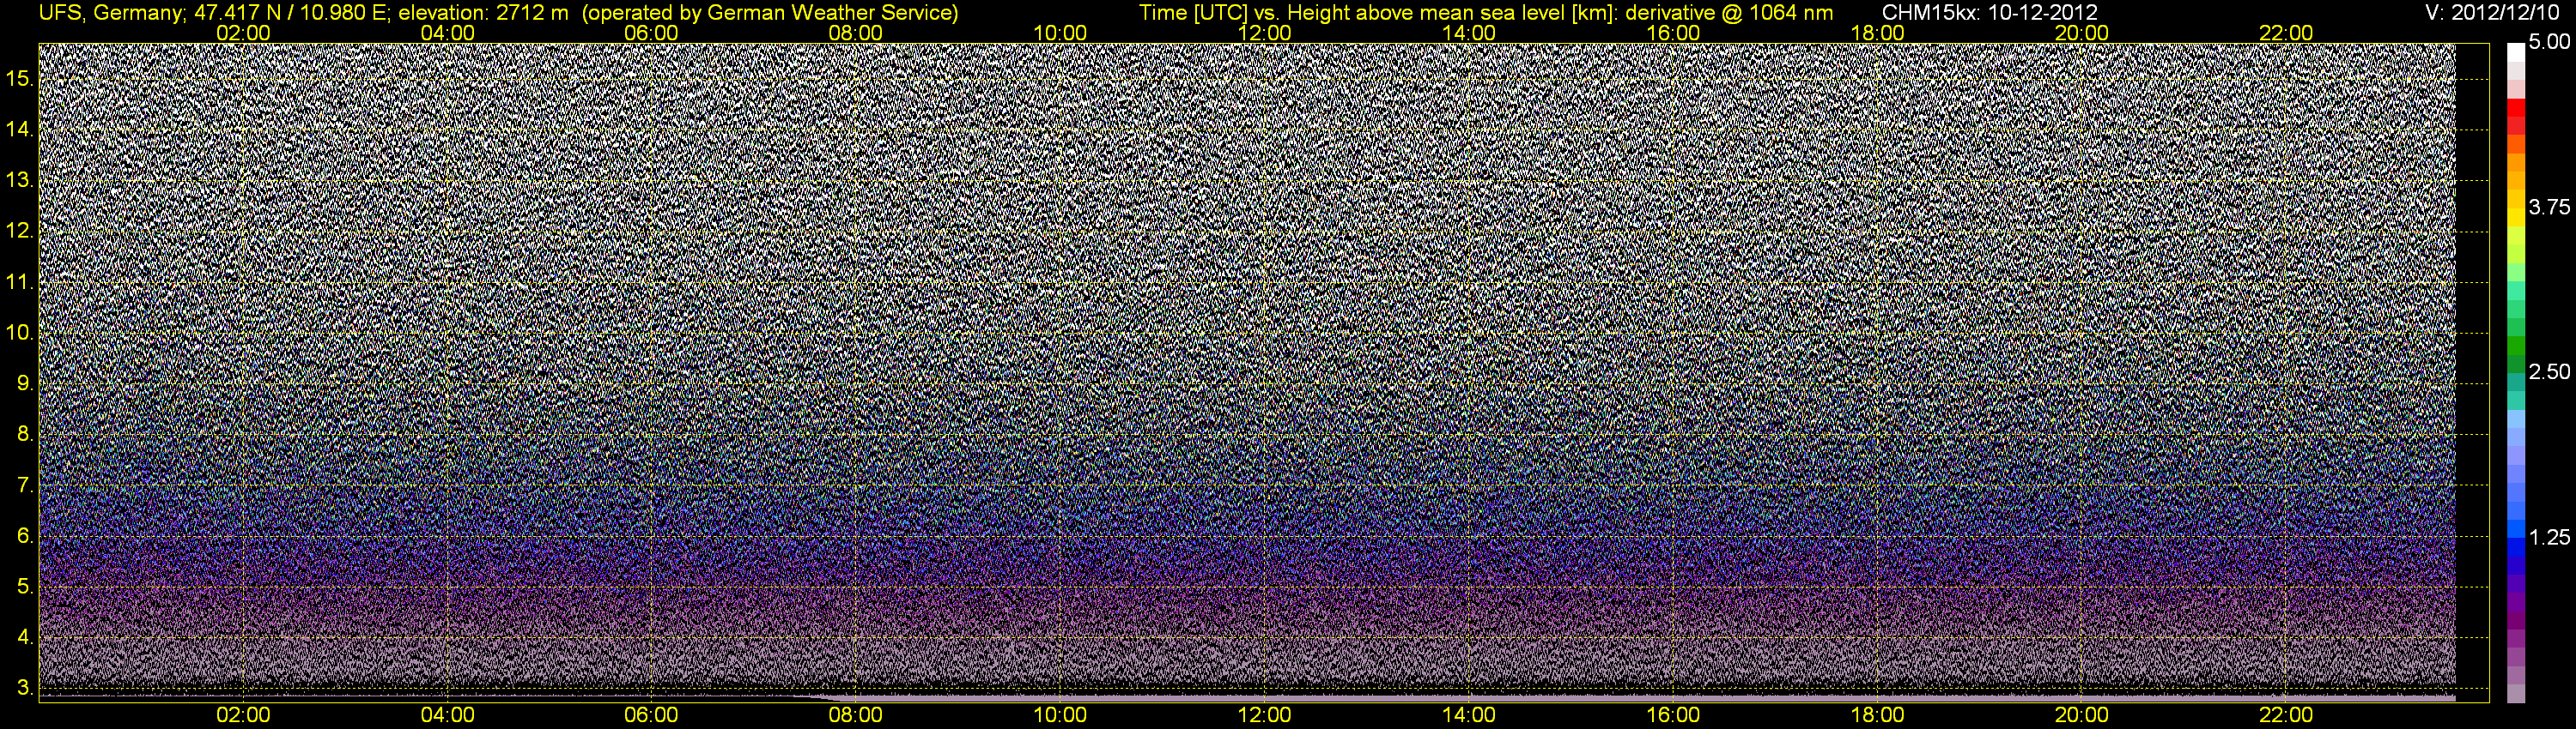2576x729 pixels.
Task: Click '(operated by German Weather Service)' text
Action: pyautogui.click(x=769, y=13)
